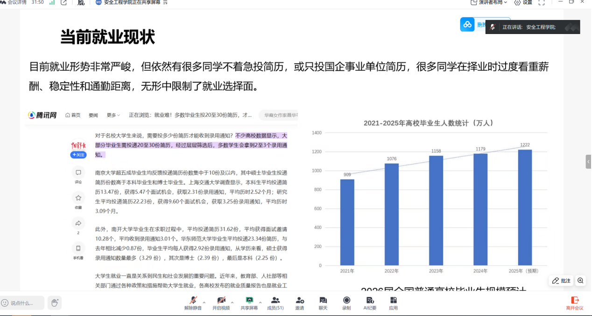This screenshot has width=592, height=316.
Task: Click the 邀请 invite icon
Action: click(x=300, y=303)
